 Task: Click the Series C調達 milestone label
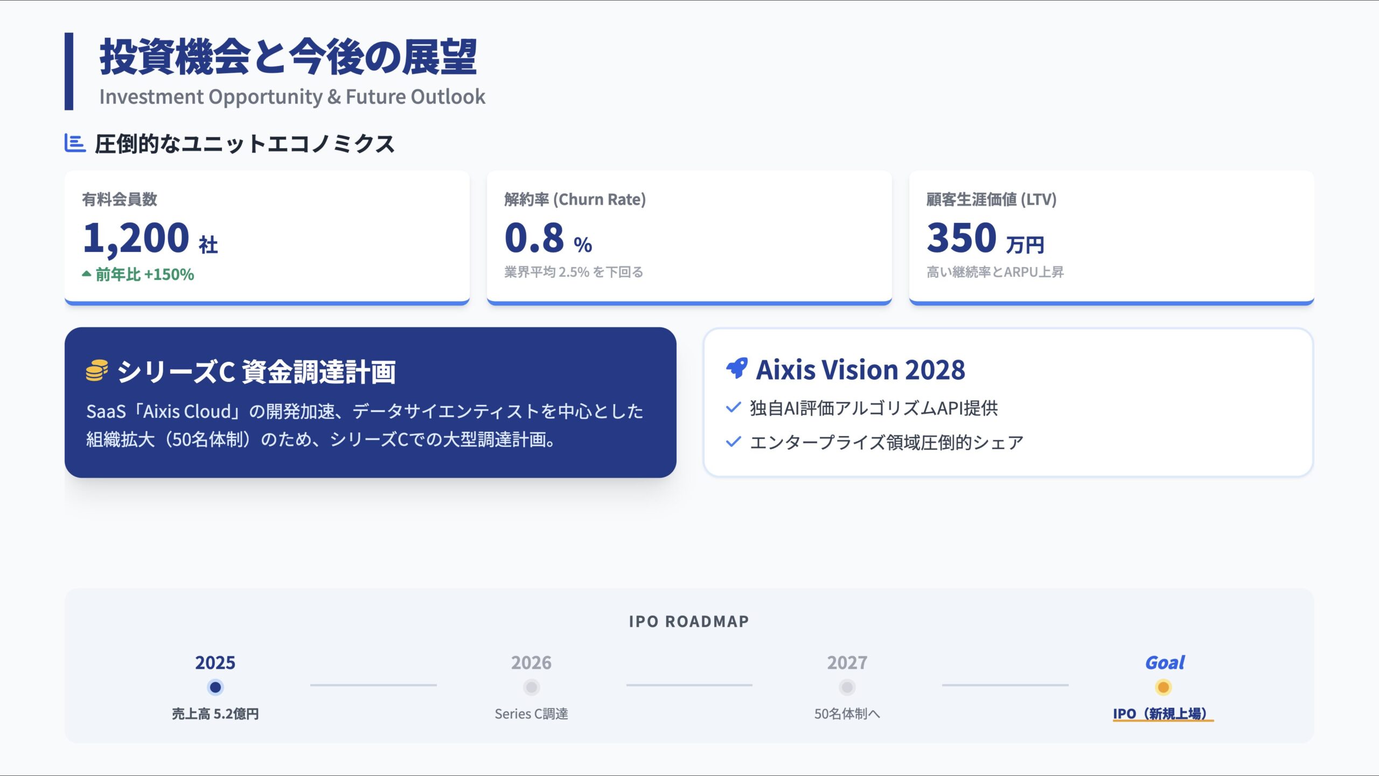pos(532,714)
